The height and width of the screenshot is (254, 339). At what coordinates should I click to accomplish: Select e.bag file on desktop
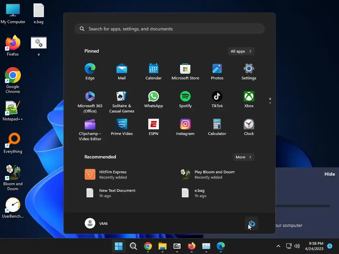[39, 14]
